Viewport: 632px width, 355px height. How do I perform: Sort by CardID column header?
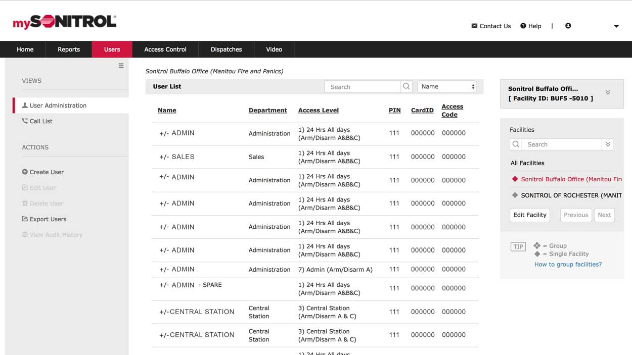coord(422,110)
